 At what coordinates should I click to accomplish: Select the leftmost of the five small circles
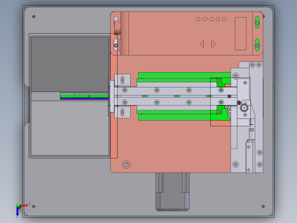[198, 19]
